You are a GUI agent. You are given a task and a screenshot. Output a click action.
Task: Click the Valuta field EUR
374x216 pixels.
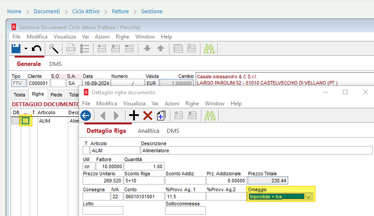[151, 83]
